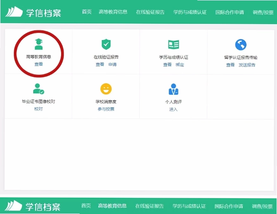Click 校对 under 毕业证书图像校对

(x=38, y=109)
